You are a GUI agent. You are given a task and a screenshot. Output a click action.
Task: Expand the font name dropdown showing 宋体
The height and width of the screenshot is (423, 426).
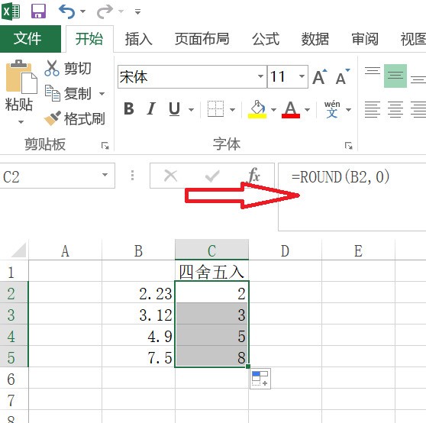click(x=260, y=76)
